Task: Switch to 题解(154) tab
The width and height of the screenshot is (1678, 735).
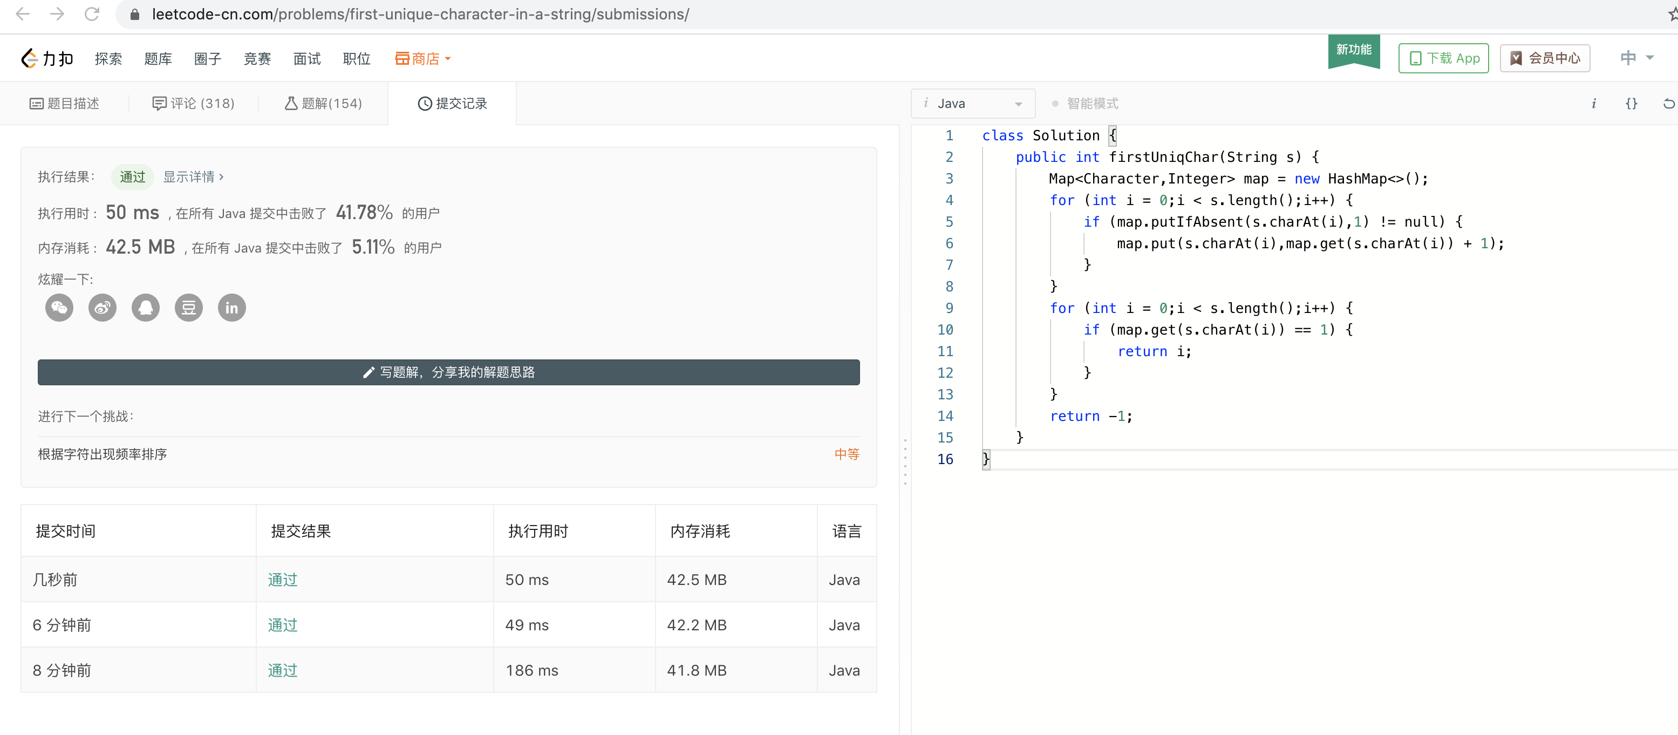Action: [x=323, y=104]
